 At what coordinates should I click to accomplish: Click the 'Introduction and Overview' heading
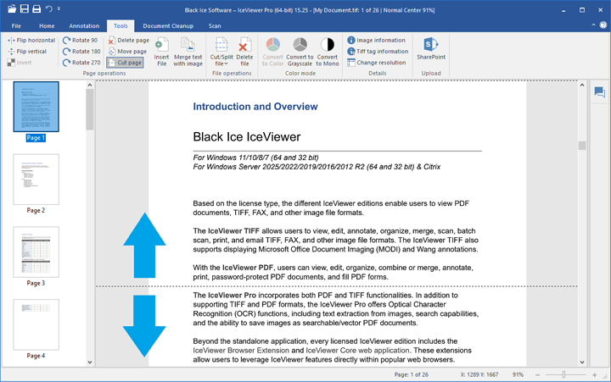[255, 107]
